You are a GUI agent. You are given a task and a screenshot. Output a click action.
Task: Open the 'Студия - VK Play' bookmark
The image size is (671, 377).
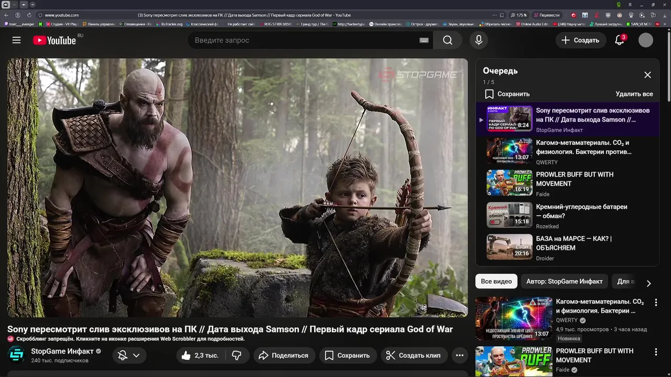click(x=61, y=24)
